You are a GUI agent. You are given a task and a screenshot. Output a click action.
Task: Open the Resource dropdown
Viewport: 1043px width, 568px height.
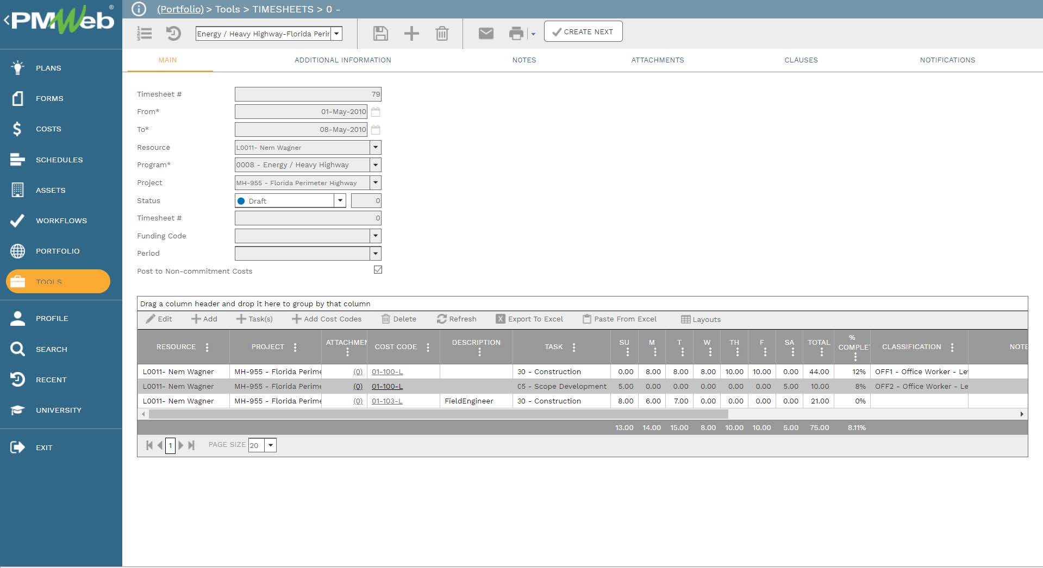tap(376, 147)
